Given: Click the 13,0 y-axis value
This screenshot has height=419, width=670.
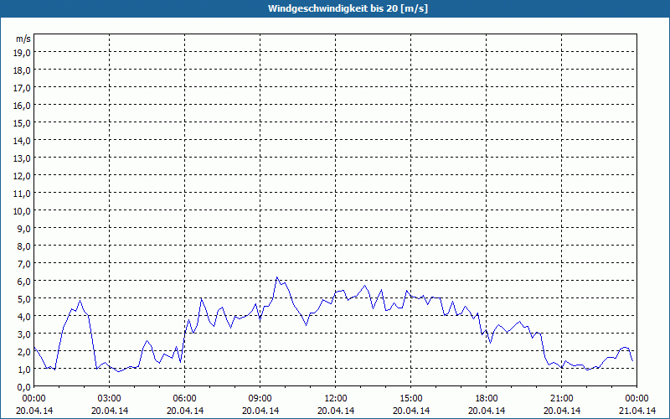Looking at the screenshot, I should [23, 158].
